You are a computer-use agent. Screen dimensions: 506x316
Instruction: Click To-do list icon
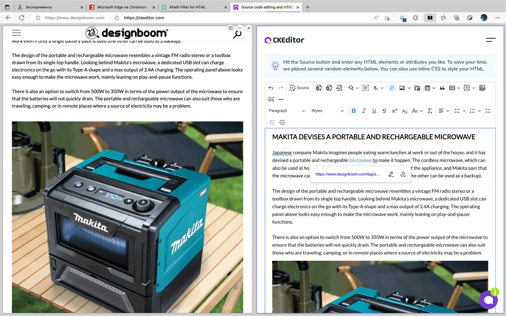coord(487,111)
